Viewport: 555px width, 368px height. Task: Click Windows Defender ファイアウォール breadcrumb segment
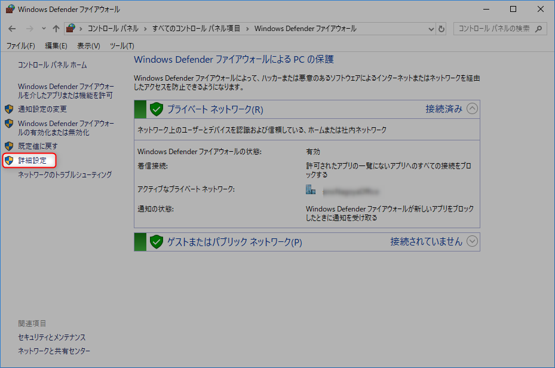click(x=305, y=29)
